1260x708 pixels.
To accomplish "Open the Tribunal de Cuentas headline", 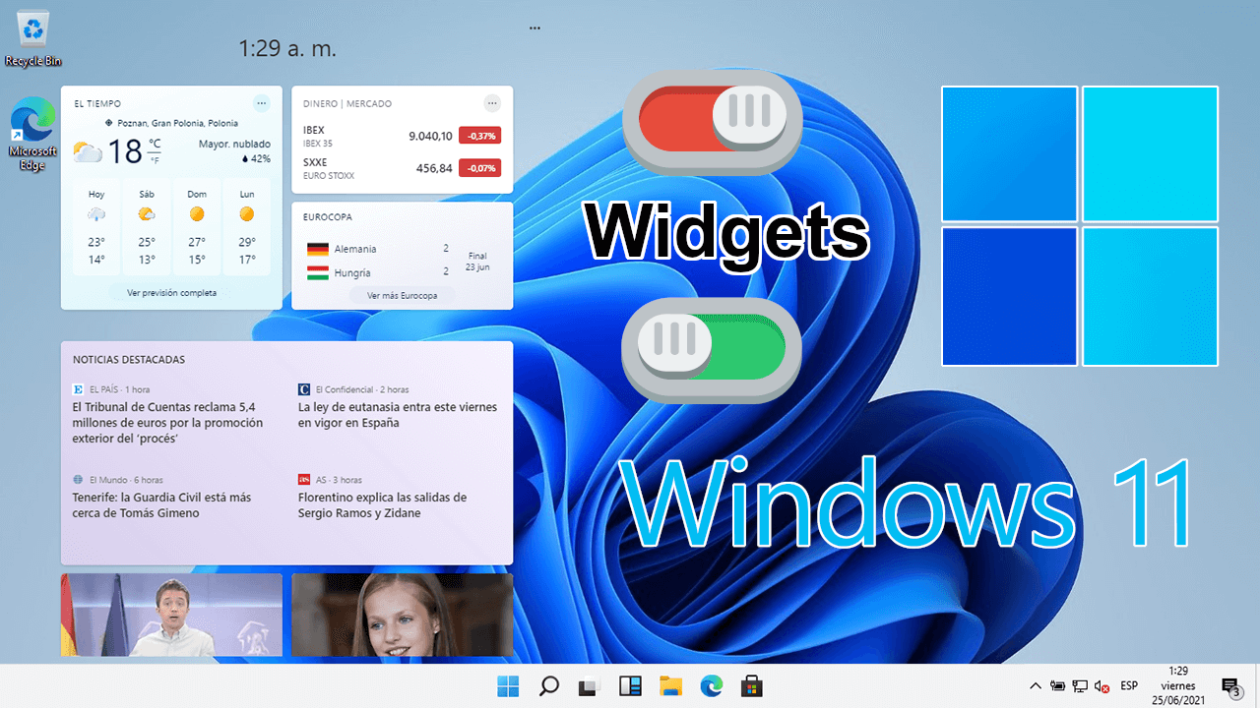I will coord(167,423).
